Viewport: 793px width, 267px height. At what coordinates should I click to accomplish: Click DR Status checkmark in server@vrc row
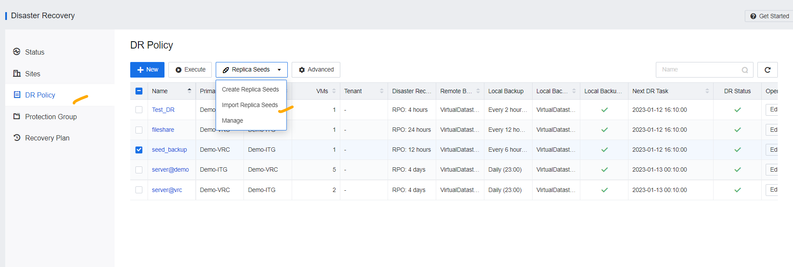click(x=737, y=190)
